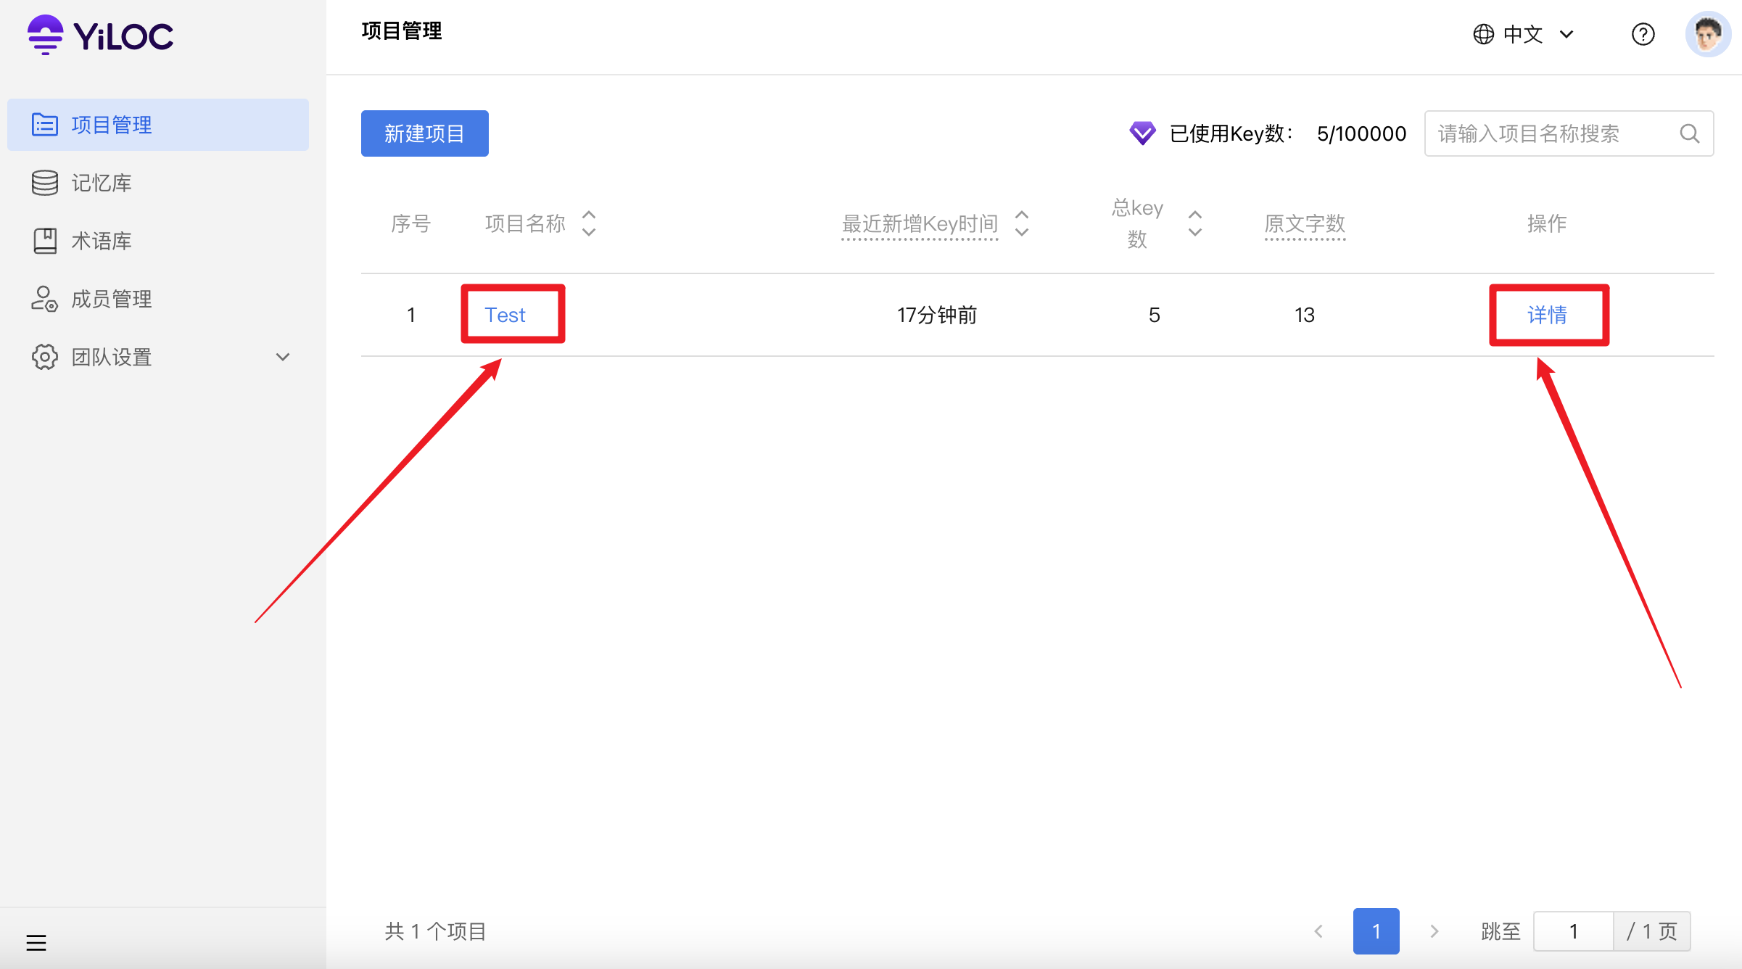Sort by 总key数 column arrows
The width and height of the screenshot is (1742, 969).
point(1195,223)
